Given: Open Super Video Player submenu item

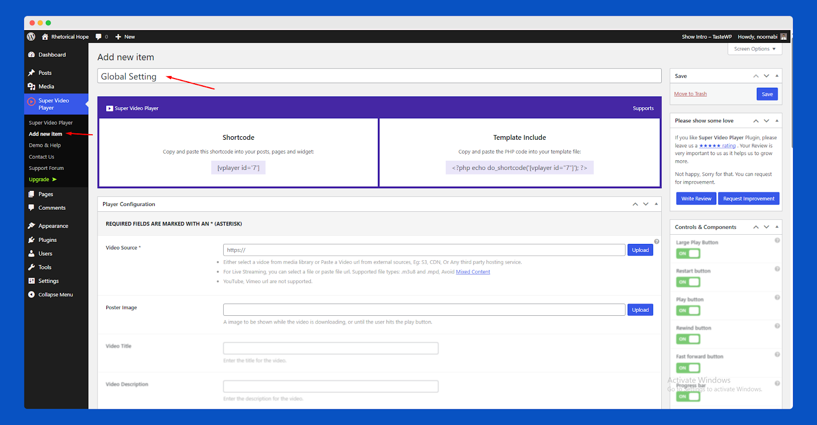Looking at the screenshot, I should coord(51,123).
